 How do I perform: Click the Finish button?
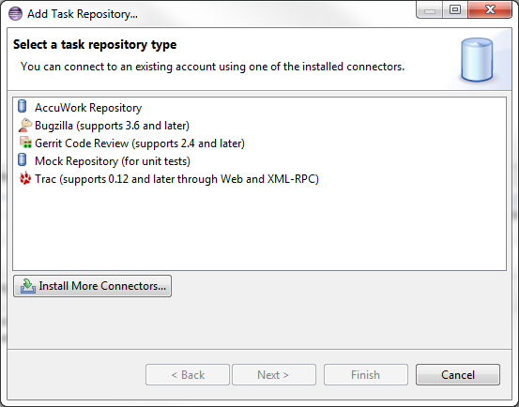pyautogui.click(x=366, y=374)
